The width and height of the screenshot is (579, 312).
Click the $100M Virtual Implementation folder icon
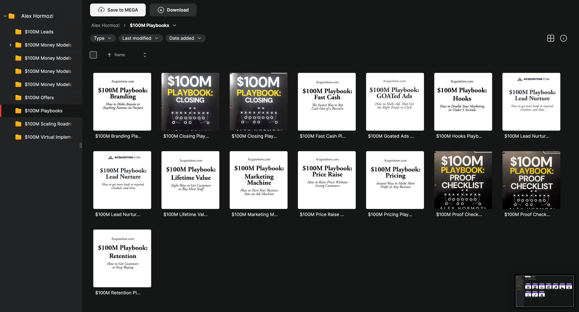pos(18,137)
